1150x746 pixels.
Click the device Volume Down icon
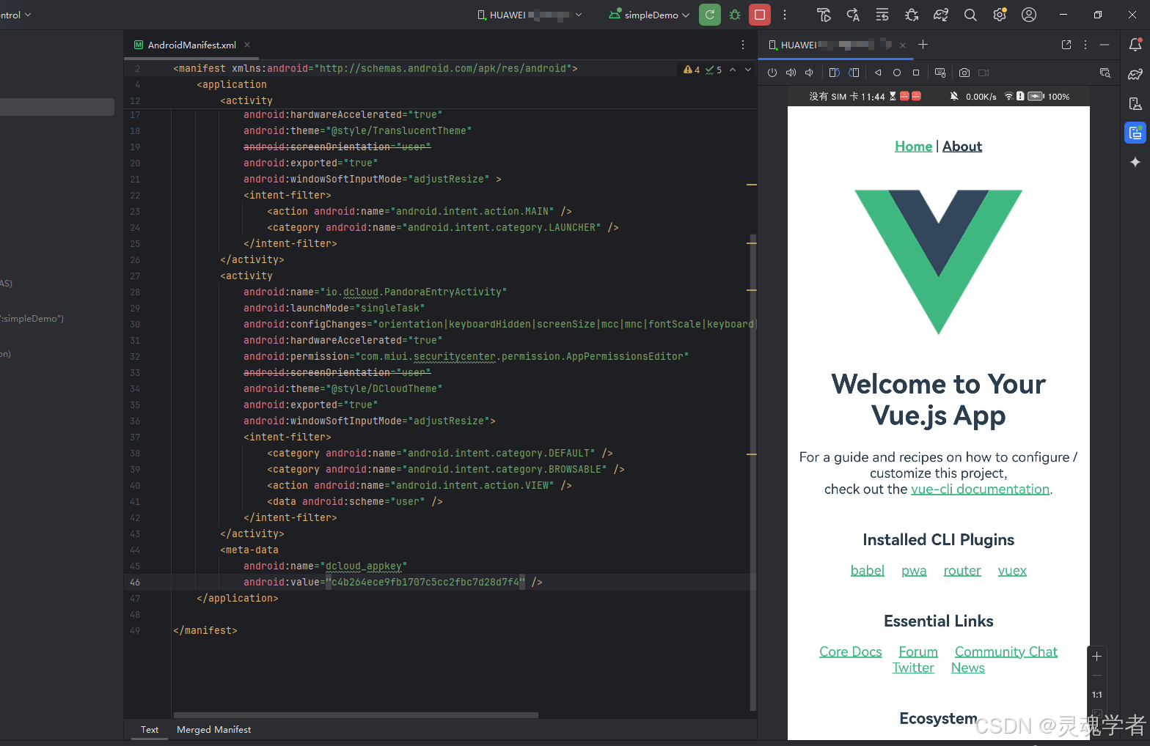(x=809, y=73)
